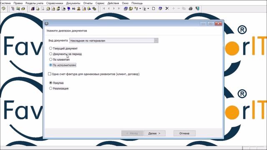Open the Система menu
The image size is (267, 150).
pos(5,3)
